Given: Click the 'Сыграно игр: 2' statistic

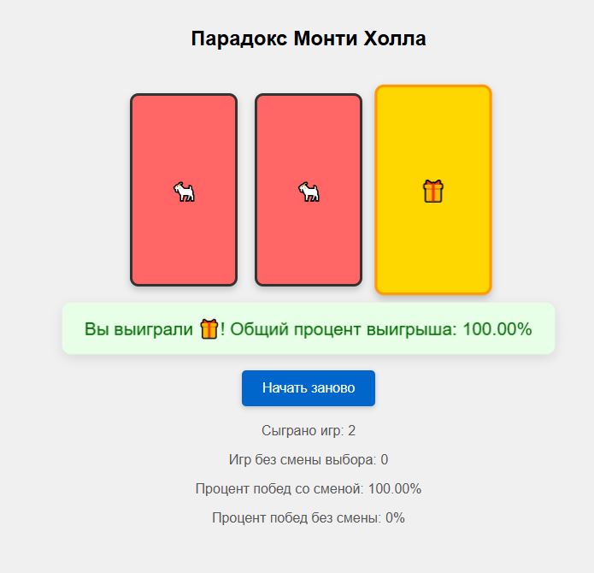Looking at the screenshot, I should 309,430.
